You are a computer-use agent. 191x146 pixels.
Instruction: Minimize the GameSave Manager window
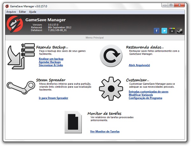[x=165, y=5]
